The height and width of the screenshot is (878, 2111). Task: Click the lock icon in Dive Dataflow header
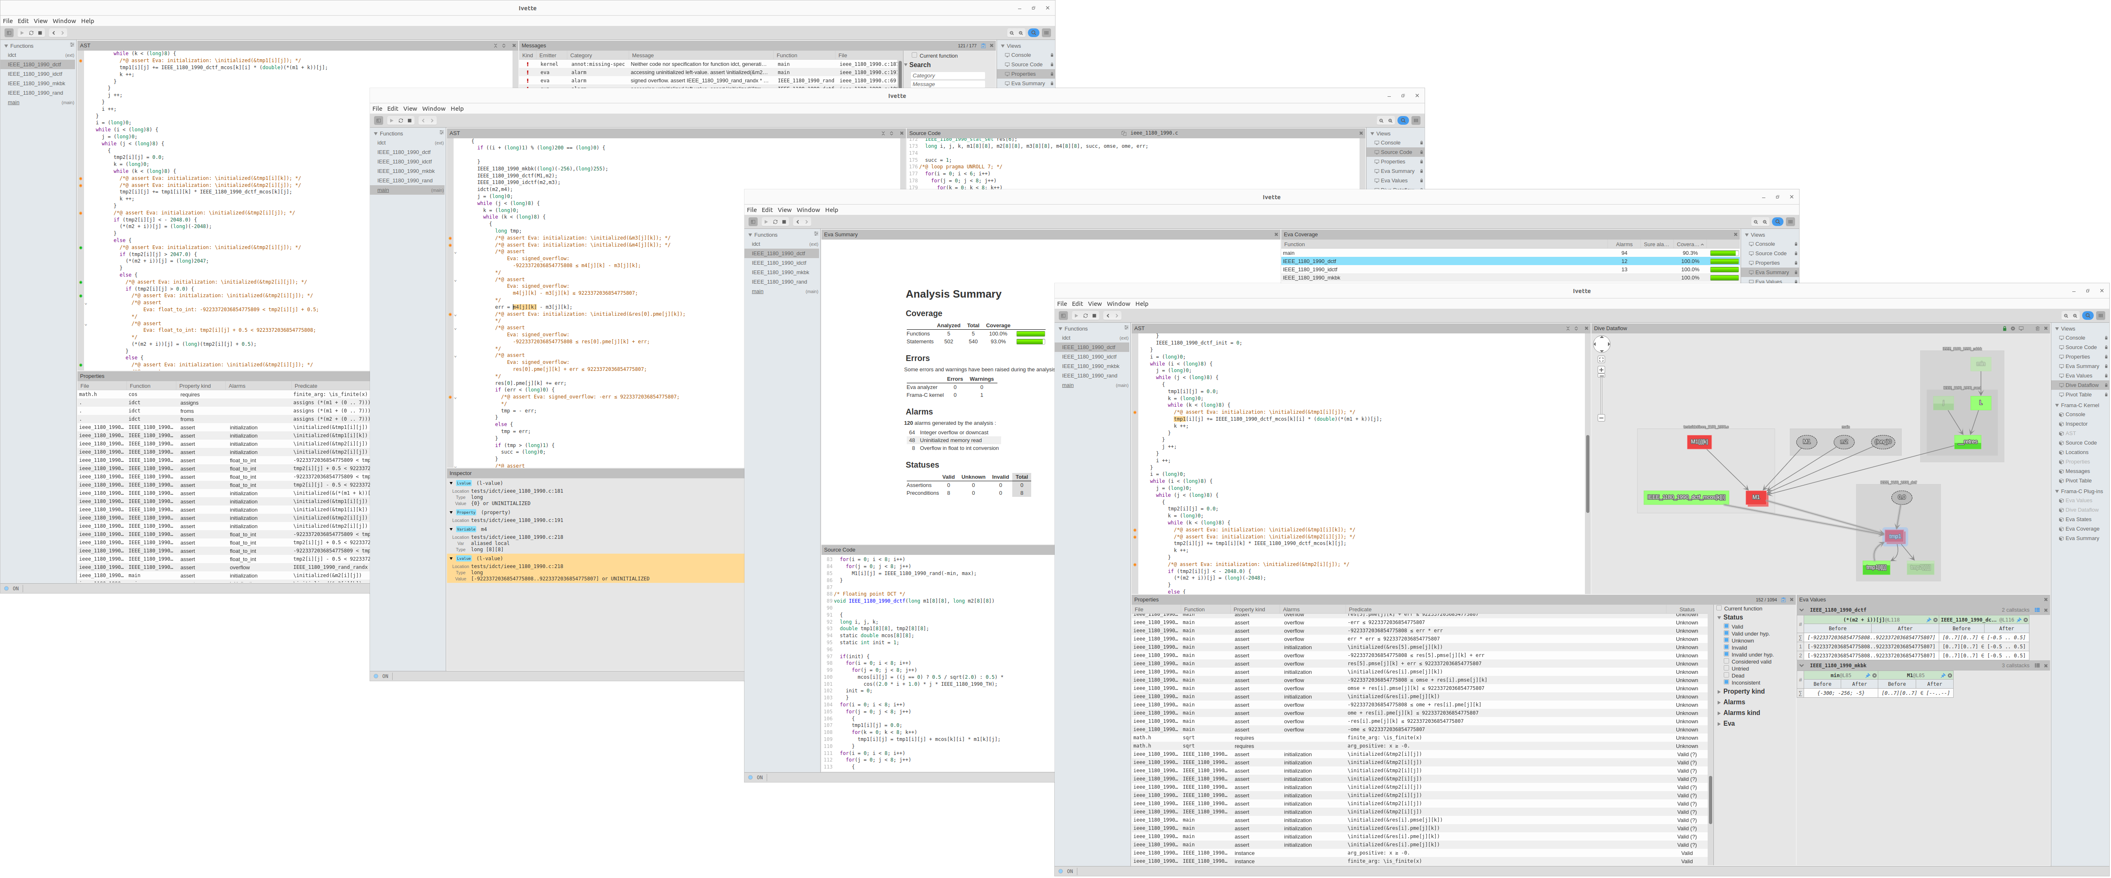2004,328
